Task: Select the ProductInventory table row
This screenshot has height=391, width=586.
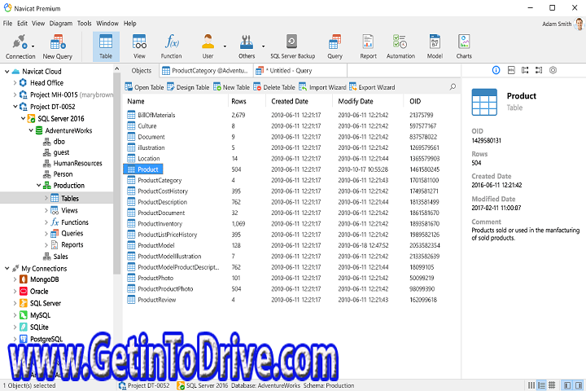Action: 291,224
